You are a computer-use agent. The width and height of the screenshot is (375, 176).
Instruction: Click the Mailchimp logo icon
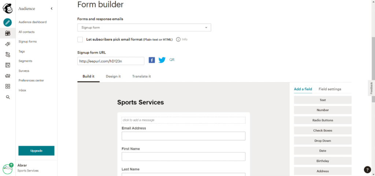pos(8,8)
